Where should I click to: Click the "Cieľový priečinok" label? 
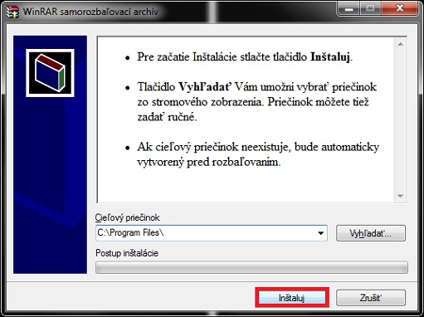click(x=128, y=217)
